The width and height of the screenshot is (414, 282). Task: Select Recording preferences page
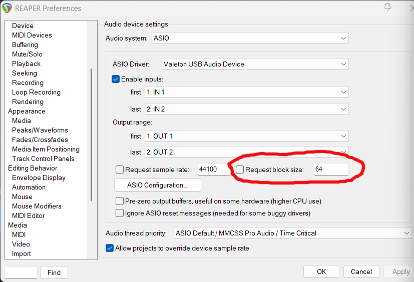coord(28,82)
